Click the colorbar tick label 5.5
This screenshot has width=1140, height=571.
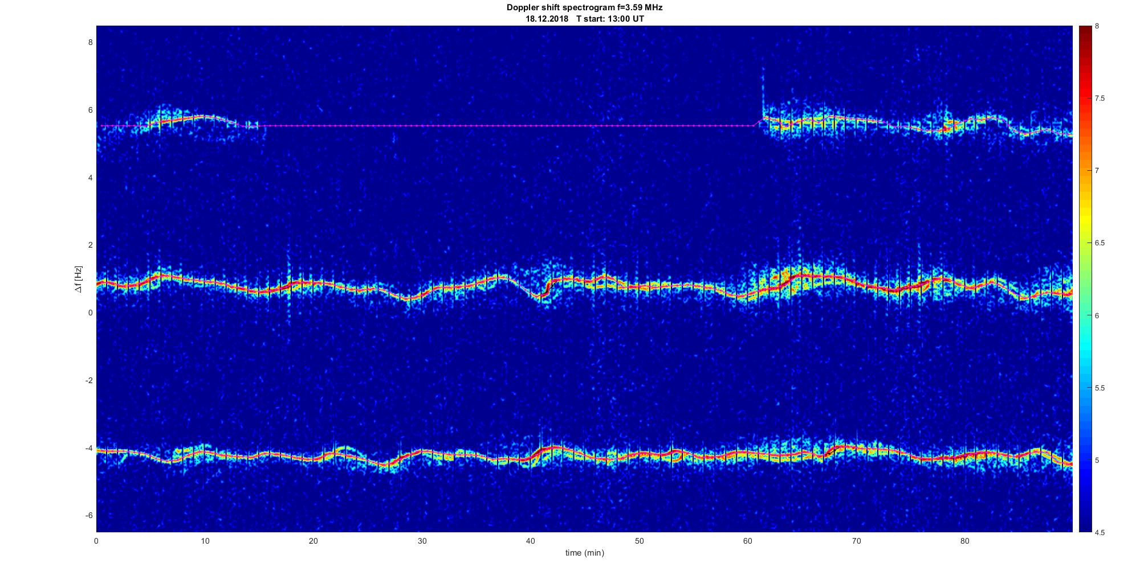[x=1100, y=388]
